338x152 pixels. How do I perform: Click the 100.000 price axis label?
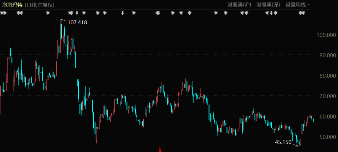[x=325, y=35]
